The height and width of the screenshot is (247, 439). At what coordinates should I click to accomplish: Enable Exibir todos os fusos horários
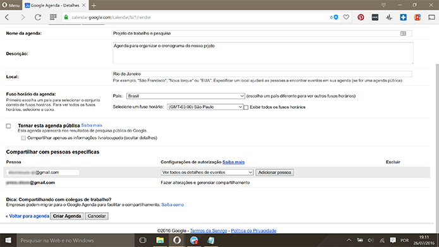click(246, 107)
